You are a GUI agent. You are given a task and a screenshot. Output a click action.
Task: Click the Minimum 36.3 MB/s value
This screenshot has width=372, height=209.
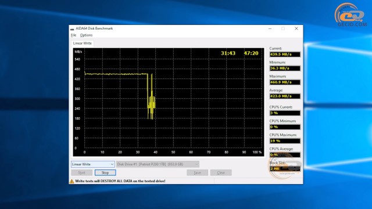(285, 69)
